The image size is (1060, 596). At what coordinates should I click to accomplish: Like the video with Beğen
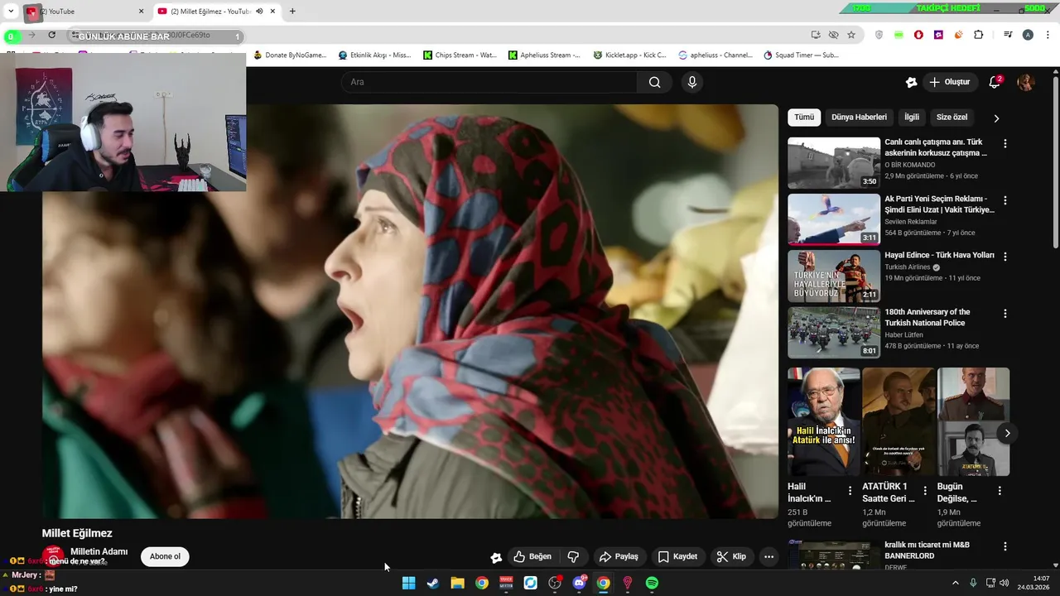(x=532, y=556)
